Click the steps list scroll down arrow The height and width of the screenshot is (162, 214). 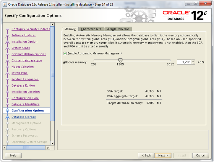coord(52,143)
